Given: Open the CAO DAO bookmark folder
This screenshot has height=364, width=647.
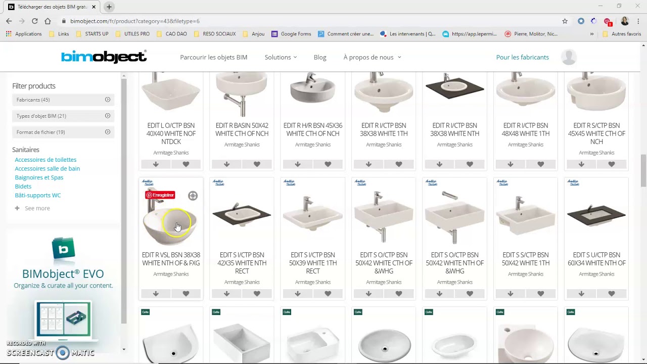Looking at the screenshot, I should point(171,34).
